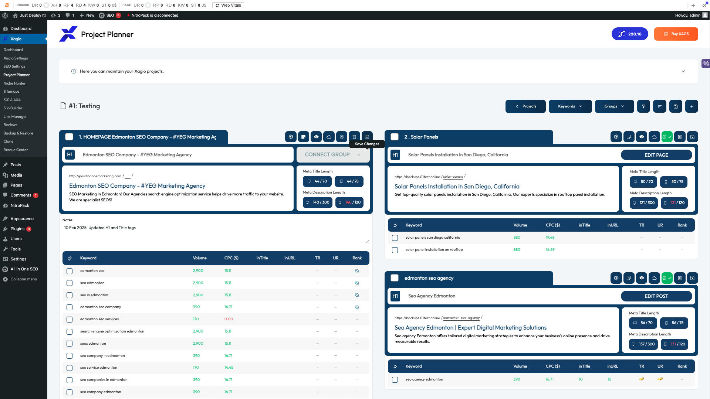Image resolution: width=710 pixels, height=399 pixels.
Task: Open the Groups dropdown
Action: [x=614, y=106]
